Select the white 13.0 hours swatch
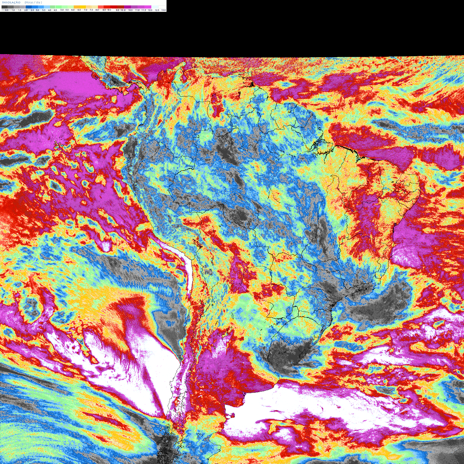The height and width of the screenshot is (464, 464). point(162,7)
